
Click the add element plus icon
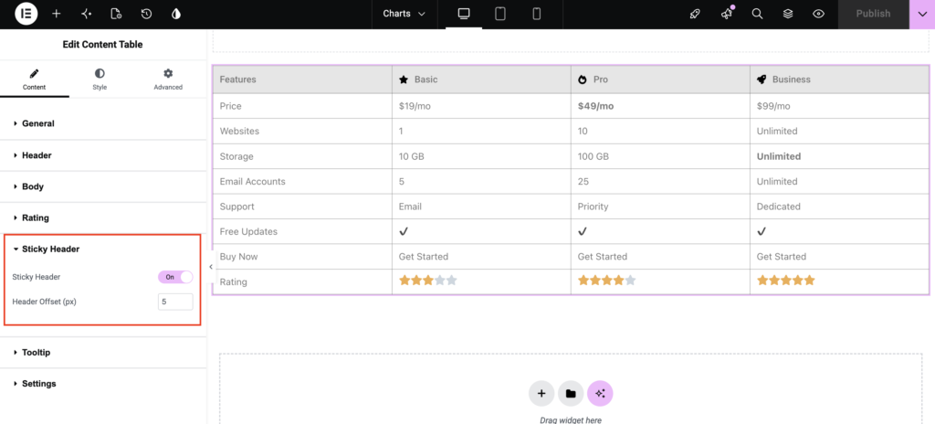click(x=57, y=14)
